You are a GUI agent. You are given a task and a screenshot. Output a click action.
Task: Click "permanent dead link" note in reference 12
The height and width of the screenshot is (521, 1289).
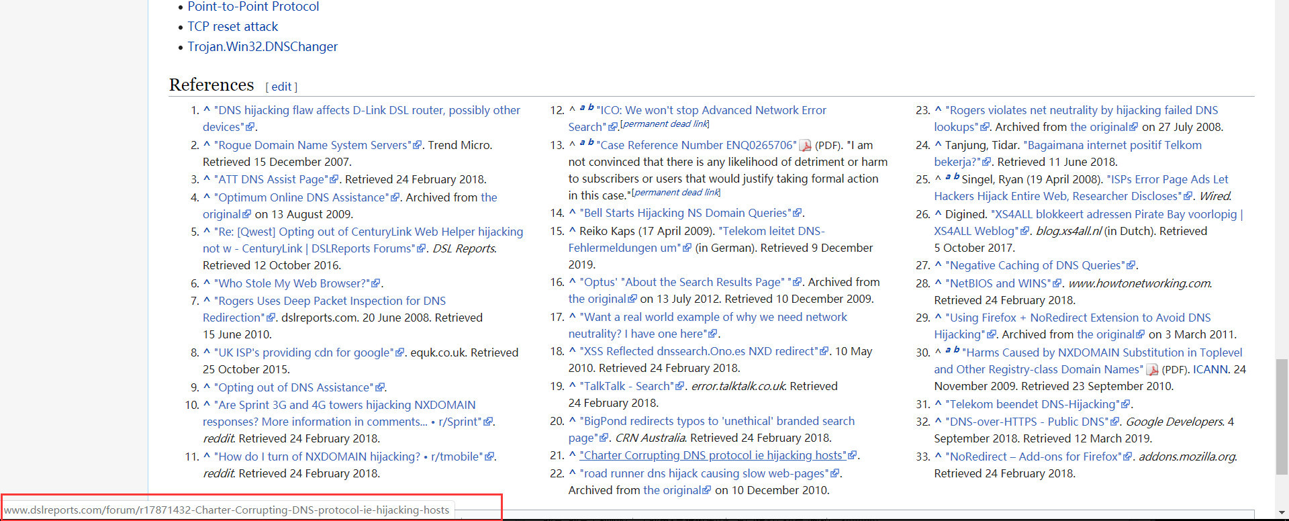coord(665,124)
